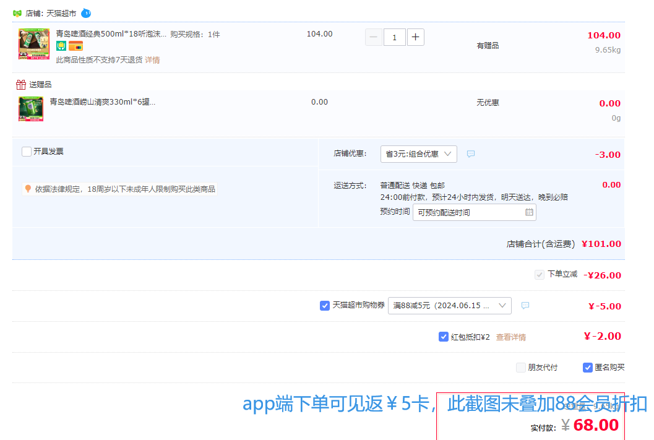Image resolution: width=654 pixels, height=440 pixels.
Task: Click the 无优惠 label in the gift row
Action: click(488, 103)
